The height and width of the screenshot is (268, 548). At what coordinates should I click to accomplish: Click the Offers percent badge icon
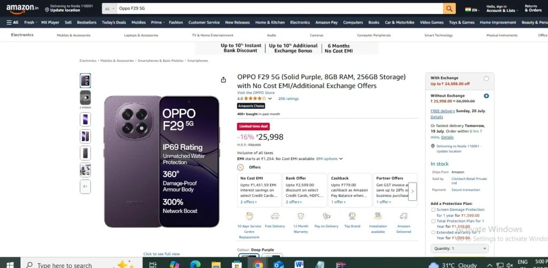point(240,167)
